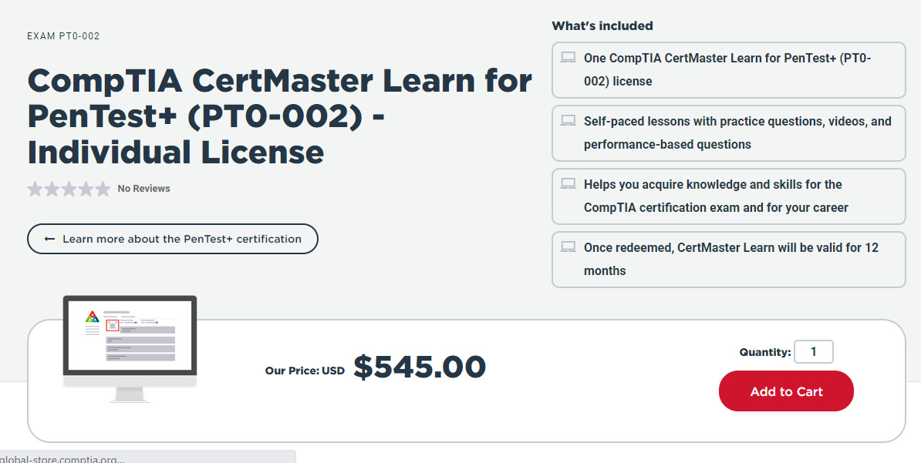Click the laptop icon next to knowledge and skills text
Screen dimensions: 921x463
568,183
